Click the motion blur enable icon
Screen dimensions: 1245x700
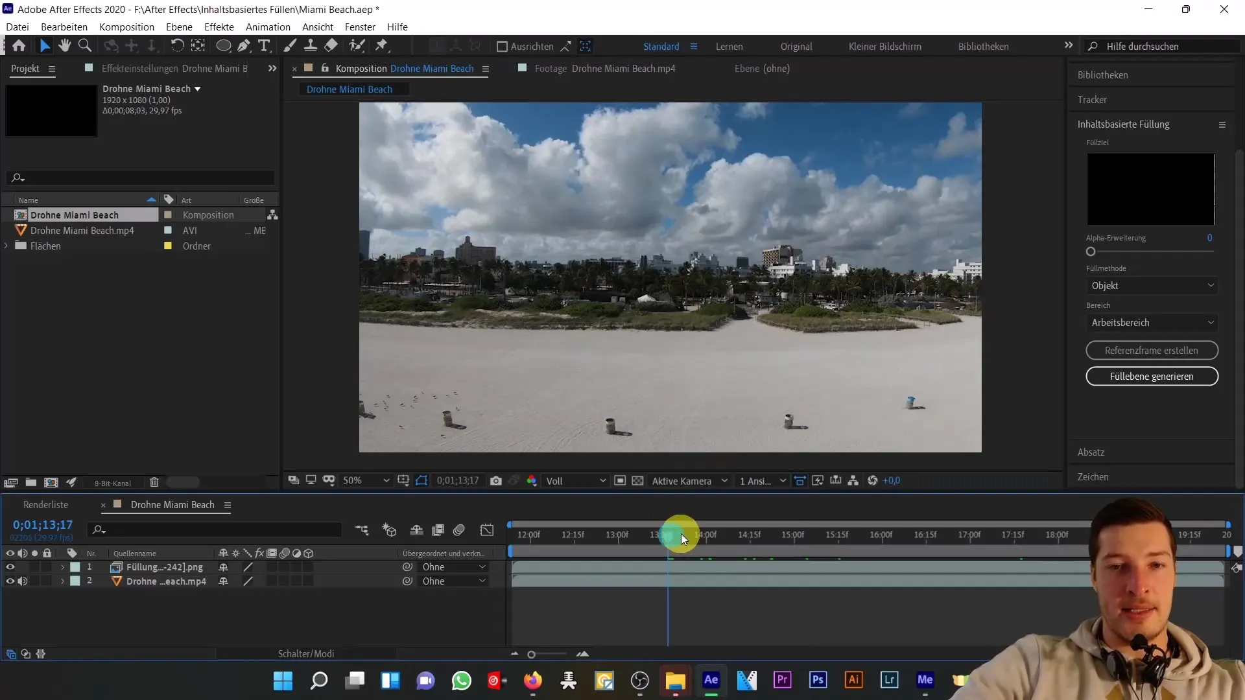[459, 530]
